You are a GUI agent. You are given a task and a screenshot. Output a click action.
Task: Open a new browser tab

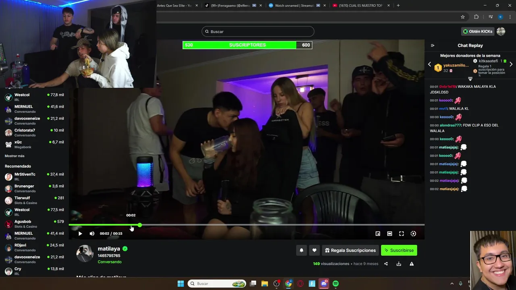coord(398,6)
